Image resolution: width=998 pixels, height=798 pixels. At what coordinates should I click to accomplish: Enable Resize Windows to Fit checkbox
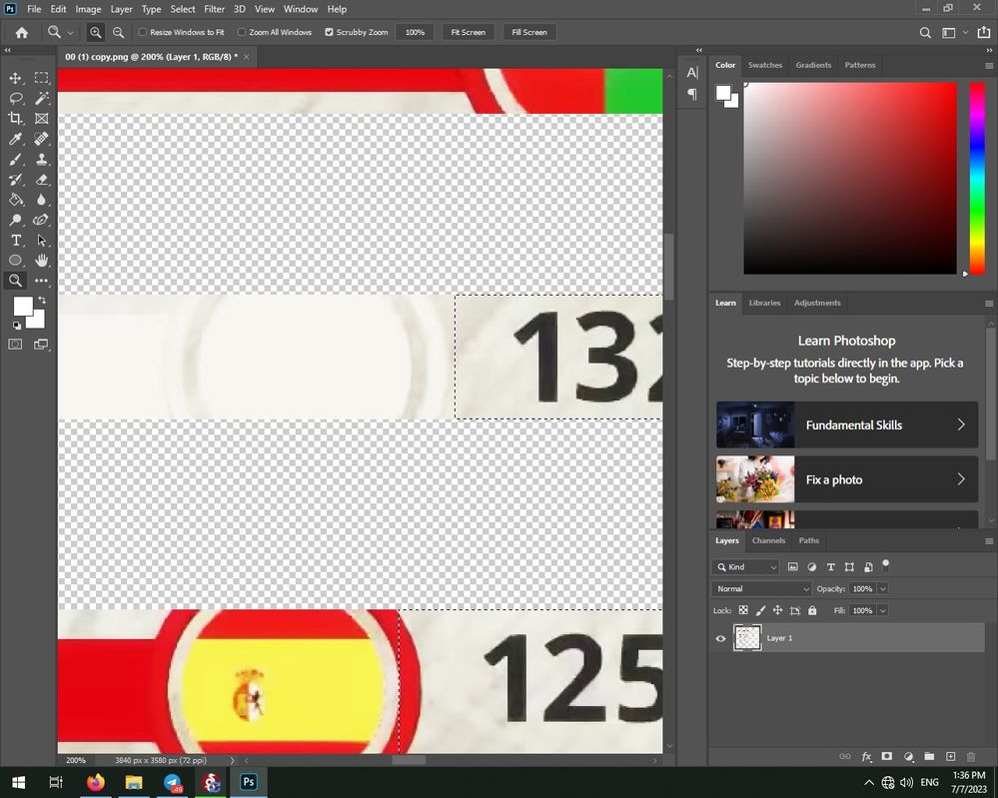143,32
